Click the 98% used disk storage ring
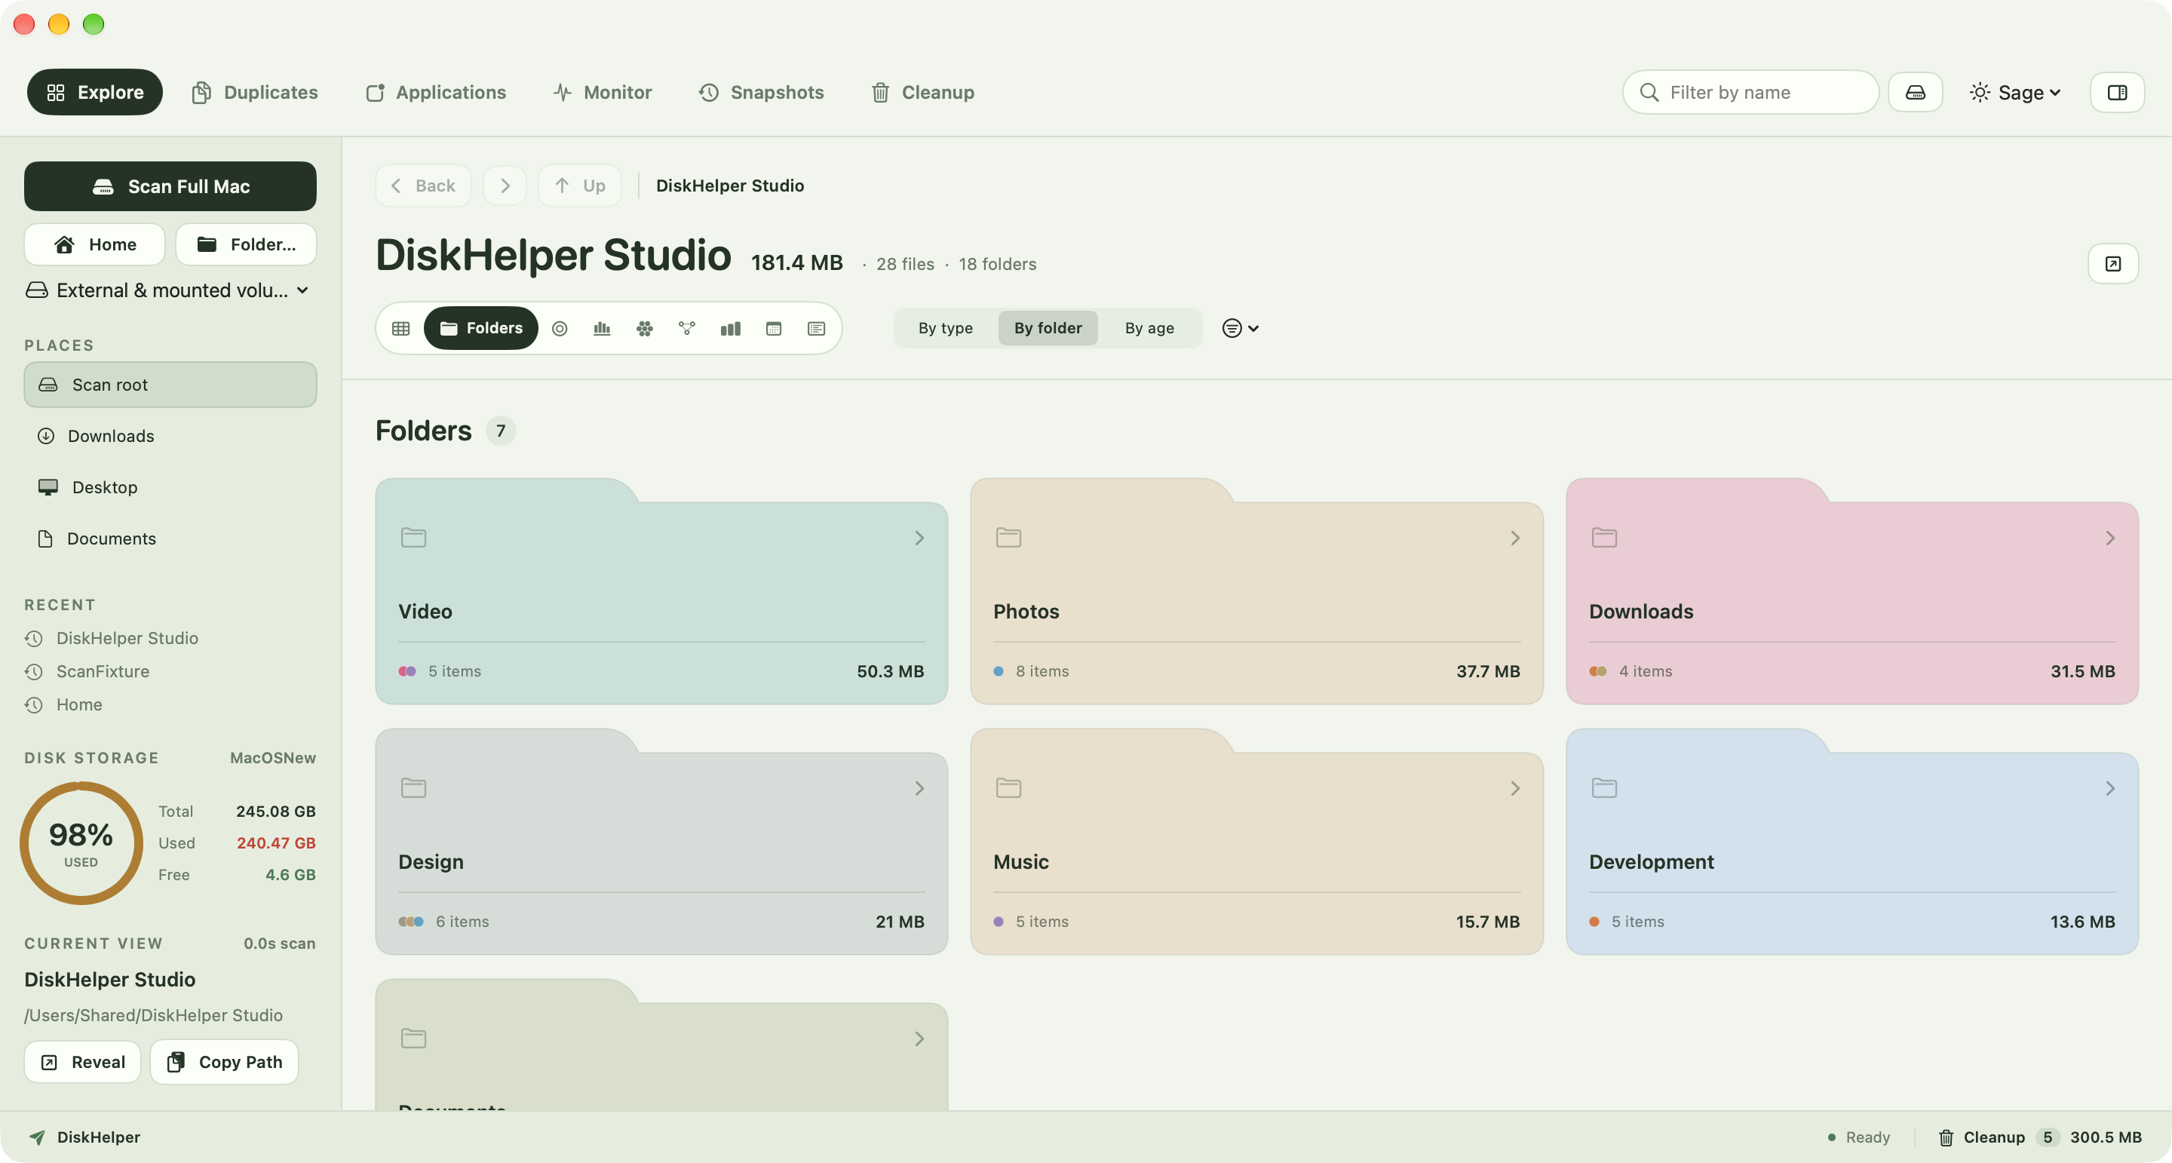This screenshot has width=2172, height=1163. click(x=81, y=842)
